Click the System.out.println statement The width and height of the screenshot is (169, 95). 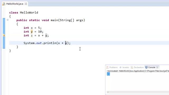pyautogui.click(x=47, y=43)
